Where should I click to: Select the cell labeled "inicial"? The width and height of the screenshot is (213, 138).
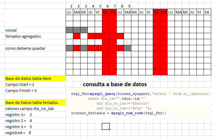[x=35, y=30]
